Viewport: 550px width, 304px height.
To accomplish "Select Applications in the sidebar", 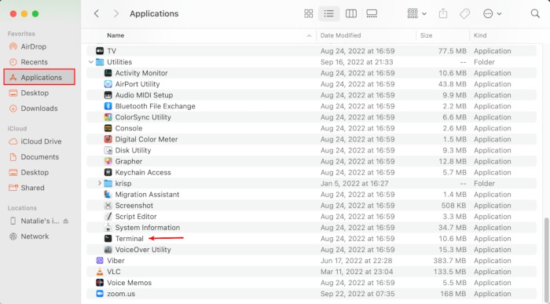I will click(39, 77).
